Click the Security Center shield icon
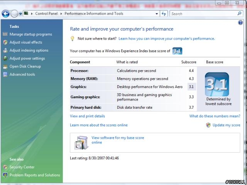This screenshot has height=185, width=247. pos(5,167)
